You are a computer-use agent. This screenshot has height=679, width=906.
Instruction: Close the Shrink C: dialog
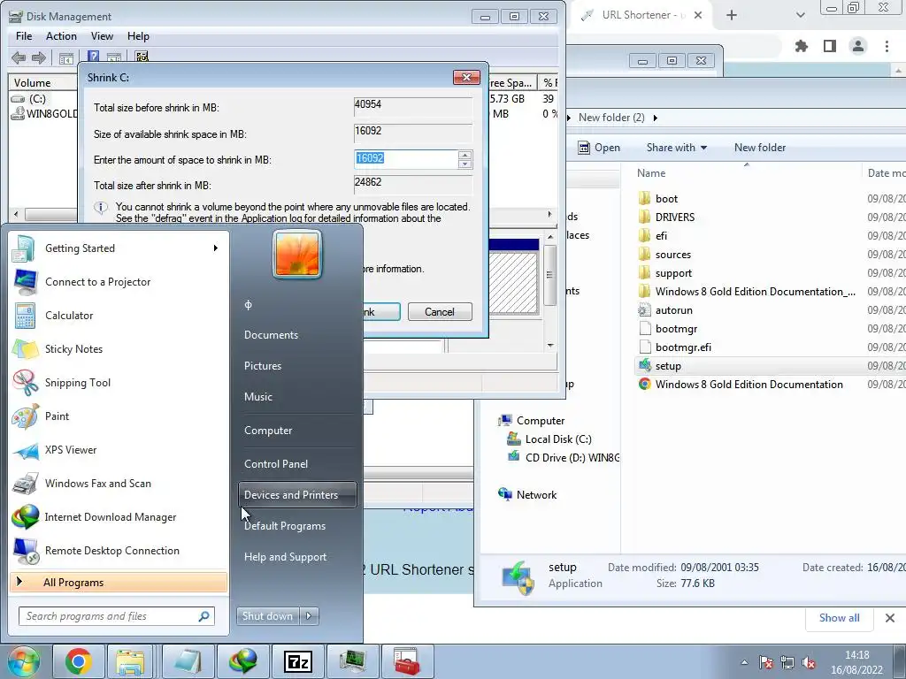point(467,78)
